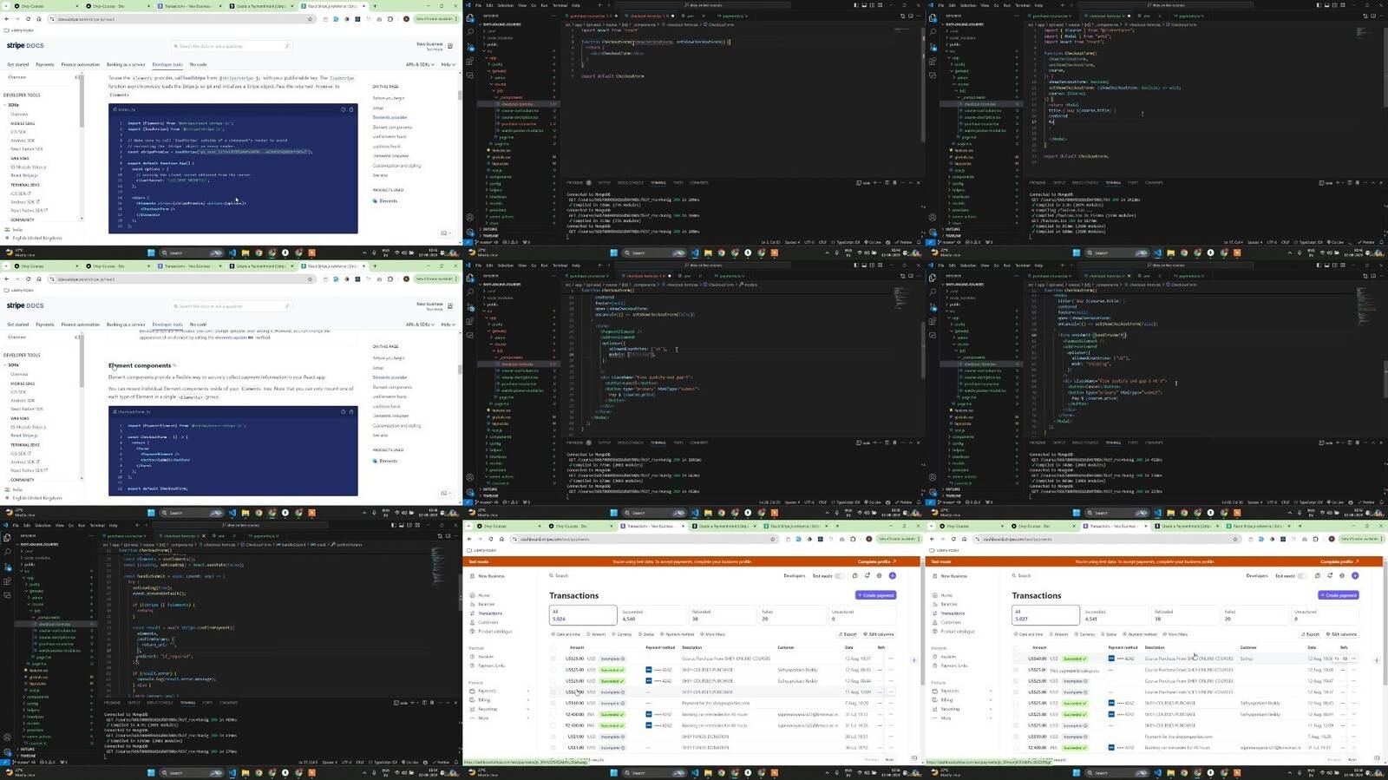Sidebar scrollbar in index.js Stripe Docs window
The height and width of the screenshot is (780, 1388).
tap(82, 102)
